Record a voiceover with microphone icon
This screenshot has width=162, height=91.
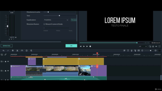[x=132, y=51]
